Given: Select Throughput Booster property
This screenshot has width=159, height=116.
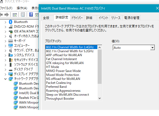Looking at the screenshot, I should pos(71,98).
